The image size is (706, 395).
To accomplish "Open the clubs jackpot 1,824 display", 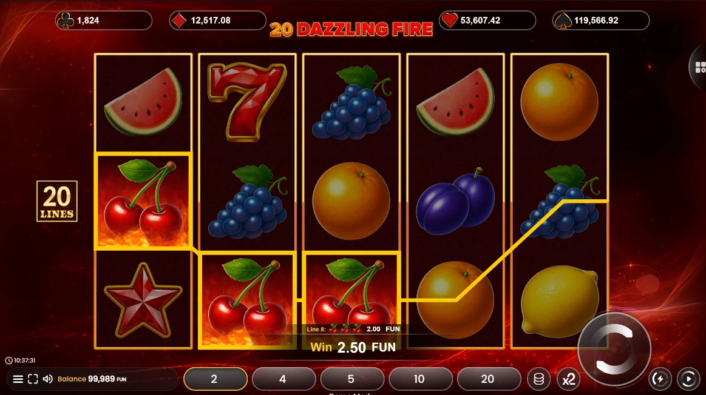I will pyautogui.click(x=104, y=20).
